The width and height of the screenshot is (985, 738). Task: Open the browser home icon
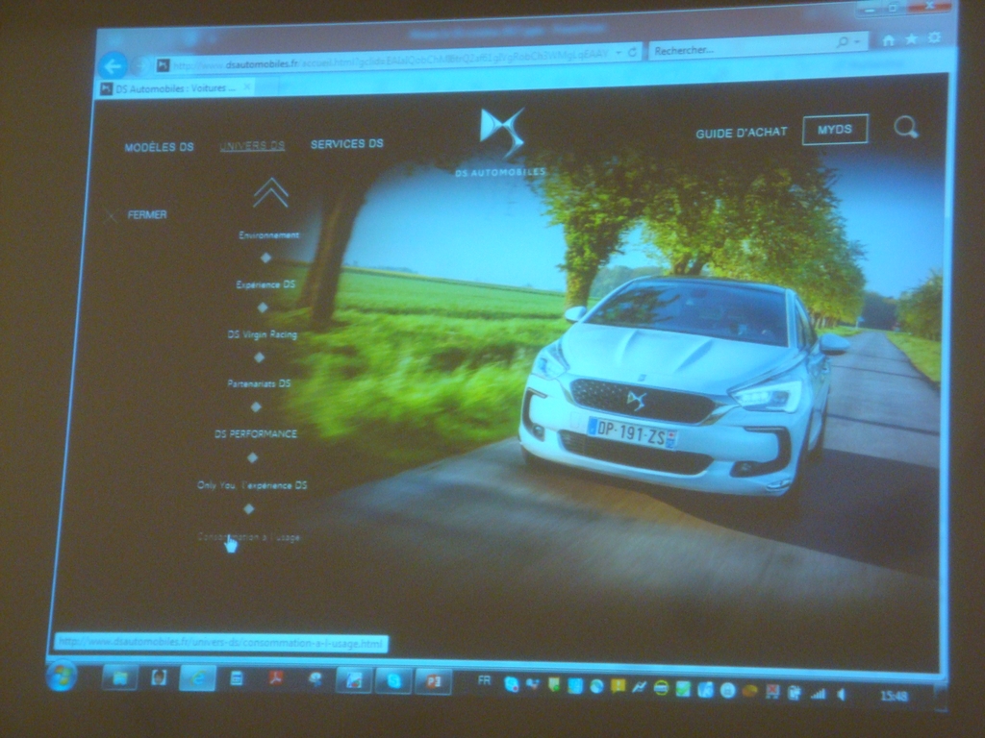888,39
